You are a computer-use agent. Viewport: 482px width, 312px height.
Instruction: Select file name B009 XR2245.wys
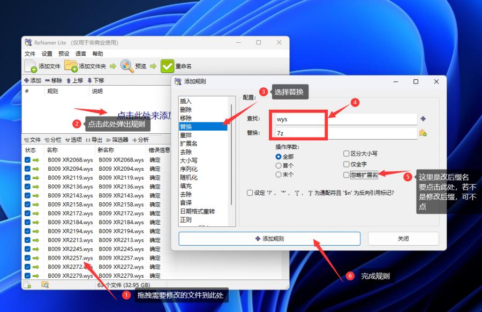point(70,249)
